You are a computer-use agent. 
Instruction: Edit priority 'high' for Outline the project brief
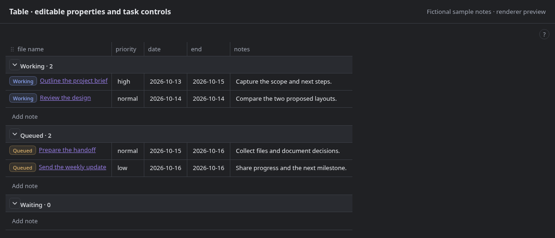(x=128, y=82)
